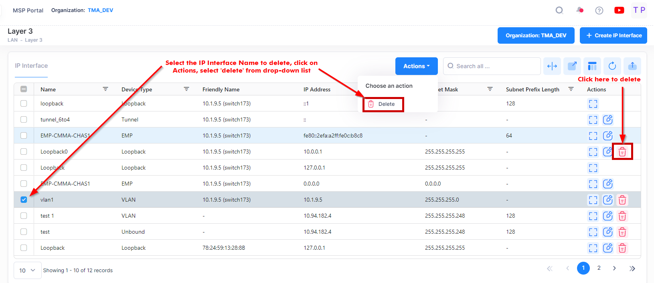The height and width of the screenshot is (283, 654).
Task: Uncheck the vlan1 row checkbox
Action: coord(24,200)
